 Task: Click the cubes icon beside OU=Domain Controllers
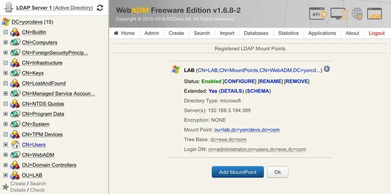[15, 165]
